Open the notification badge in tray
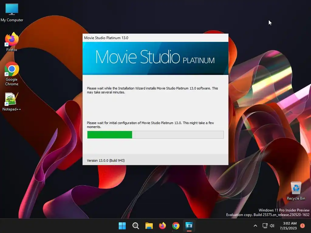This screenshot has width=311, height=233. point(302,226)
